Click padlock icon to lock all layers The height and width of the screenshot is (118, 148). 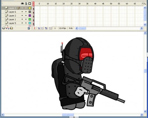26,4
